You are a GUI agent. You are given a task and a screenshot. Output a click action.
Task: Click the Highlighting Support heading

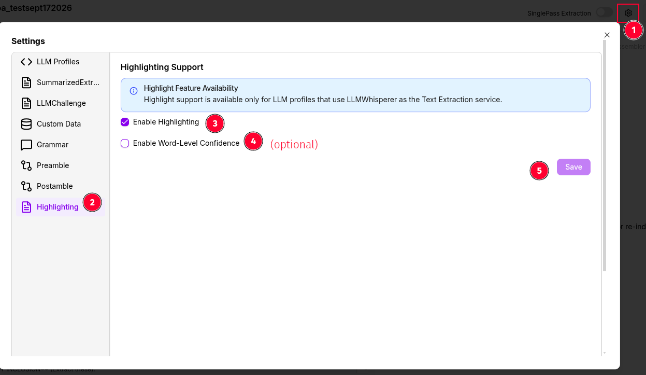click(162, 67)
